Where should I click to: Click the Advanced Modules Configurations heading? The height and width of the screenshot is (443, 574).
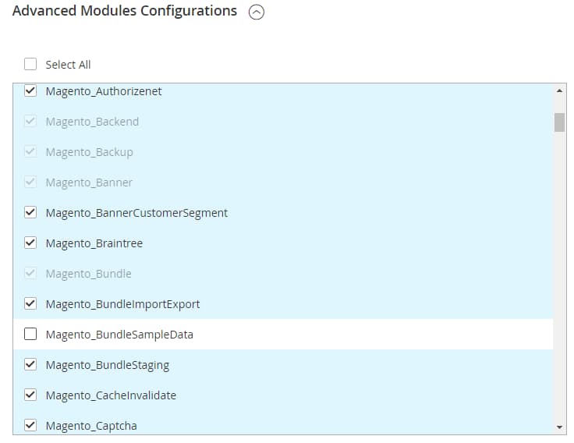(125, 11)
